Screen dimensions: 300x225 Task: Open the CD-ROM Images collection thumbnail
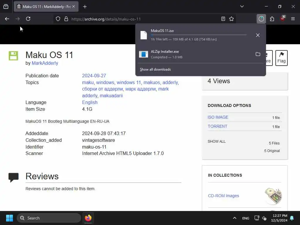pos(273,196)
